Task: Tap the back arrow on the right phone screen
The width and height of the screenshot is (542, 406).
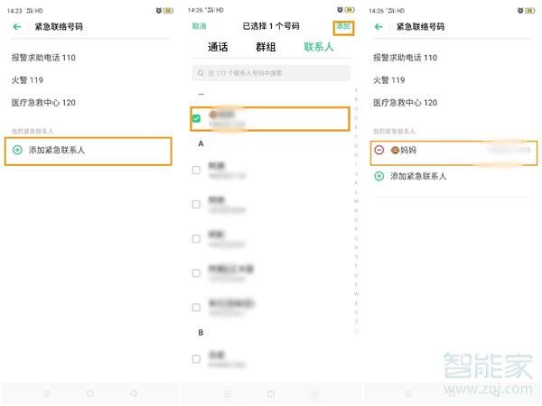Action: click(x=378, y=28)
